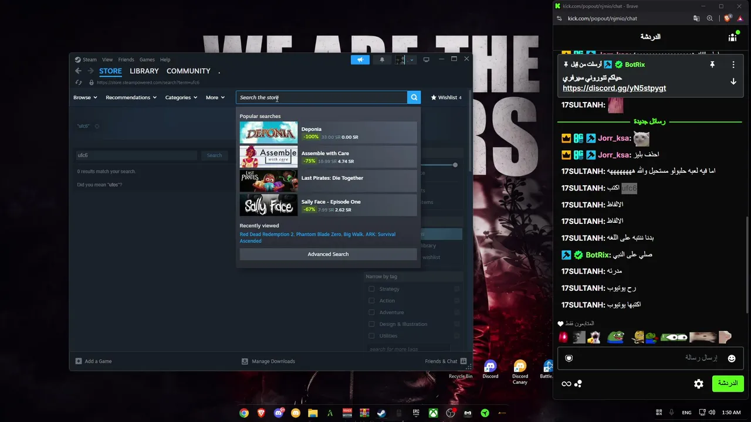
Task: Click Add a Game plus icon
Action: (79, 361)
